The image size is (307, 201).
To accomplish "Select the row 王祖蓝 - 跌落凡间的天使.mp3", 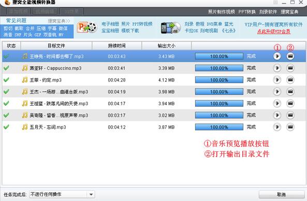I will point(154,104).
